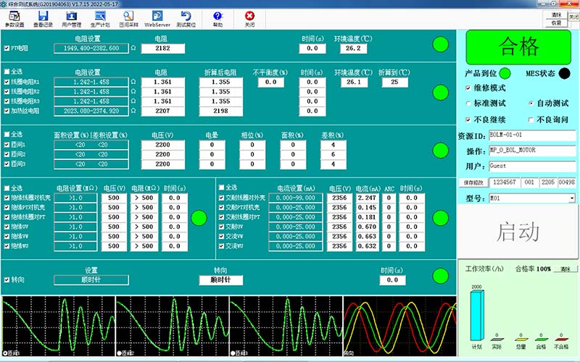This screenshot has height=362, width=580.
Task: Select the 标准测试 radio button
Action: [x=468, y=104]
